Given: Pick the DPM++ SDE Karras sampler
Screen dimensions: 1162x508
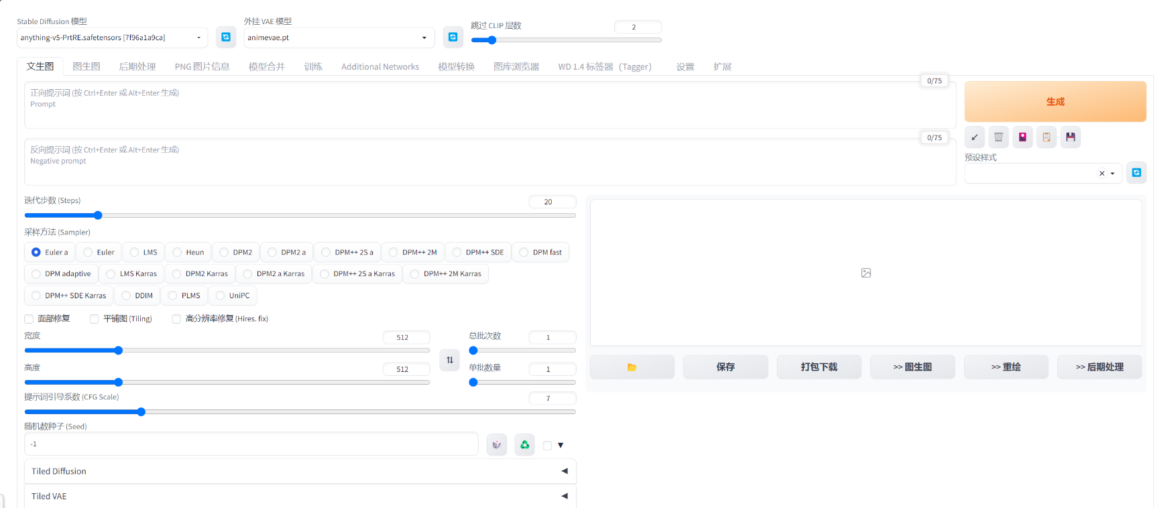Looking at the screenshot, I should click(69, 295).
